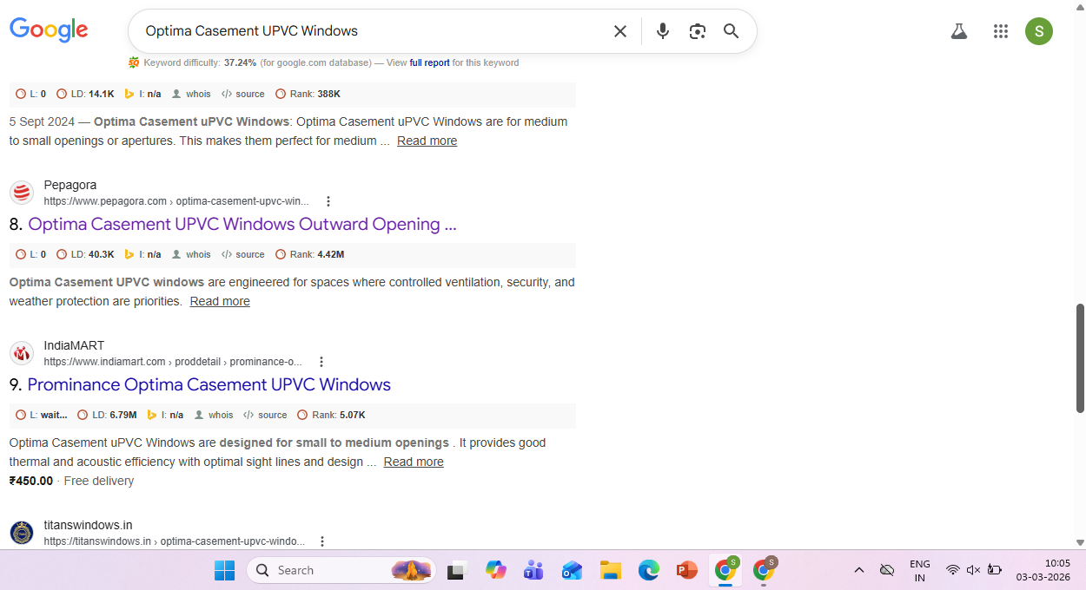Screen dimensions: 1086x590
Task: Open Optima Casement UPVC Windows Outward Opening result
Action: point(242,224)
